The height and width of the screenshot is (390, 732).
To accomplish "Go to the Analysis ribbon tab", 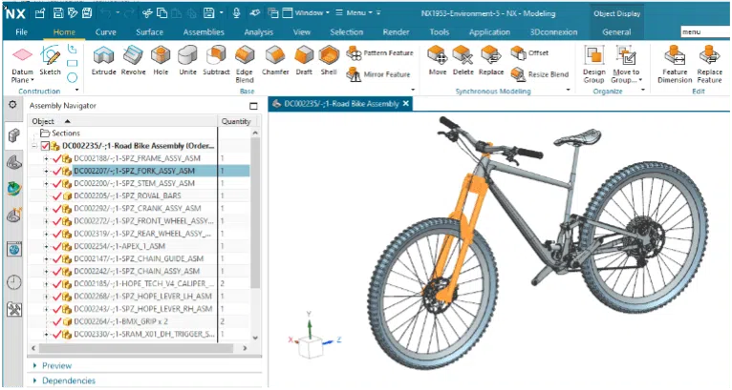I will pyautogui.click(x=258, y=32).
